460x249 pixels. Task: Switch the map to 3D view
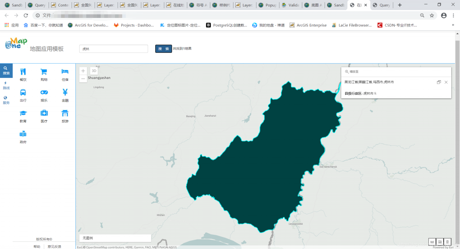94,71
